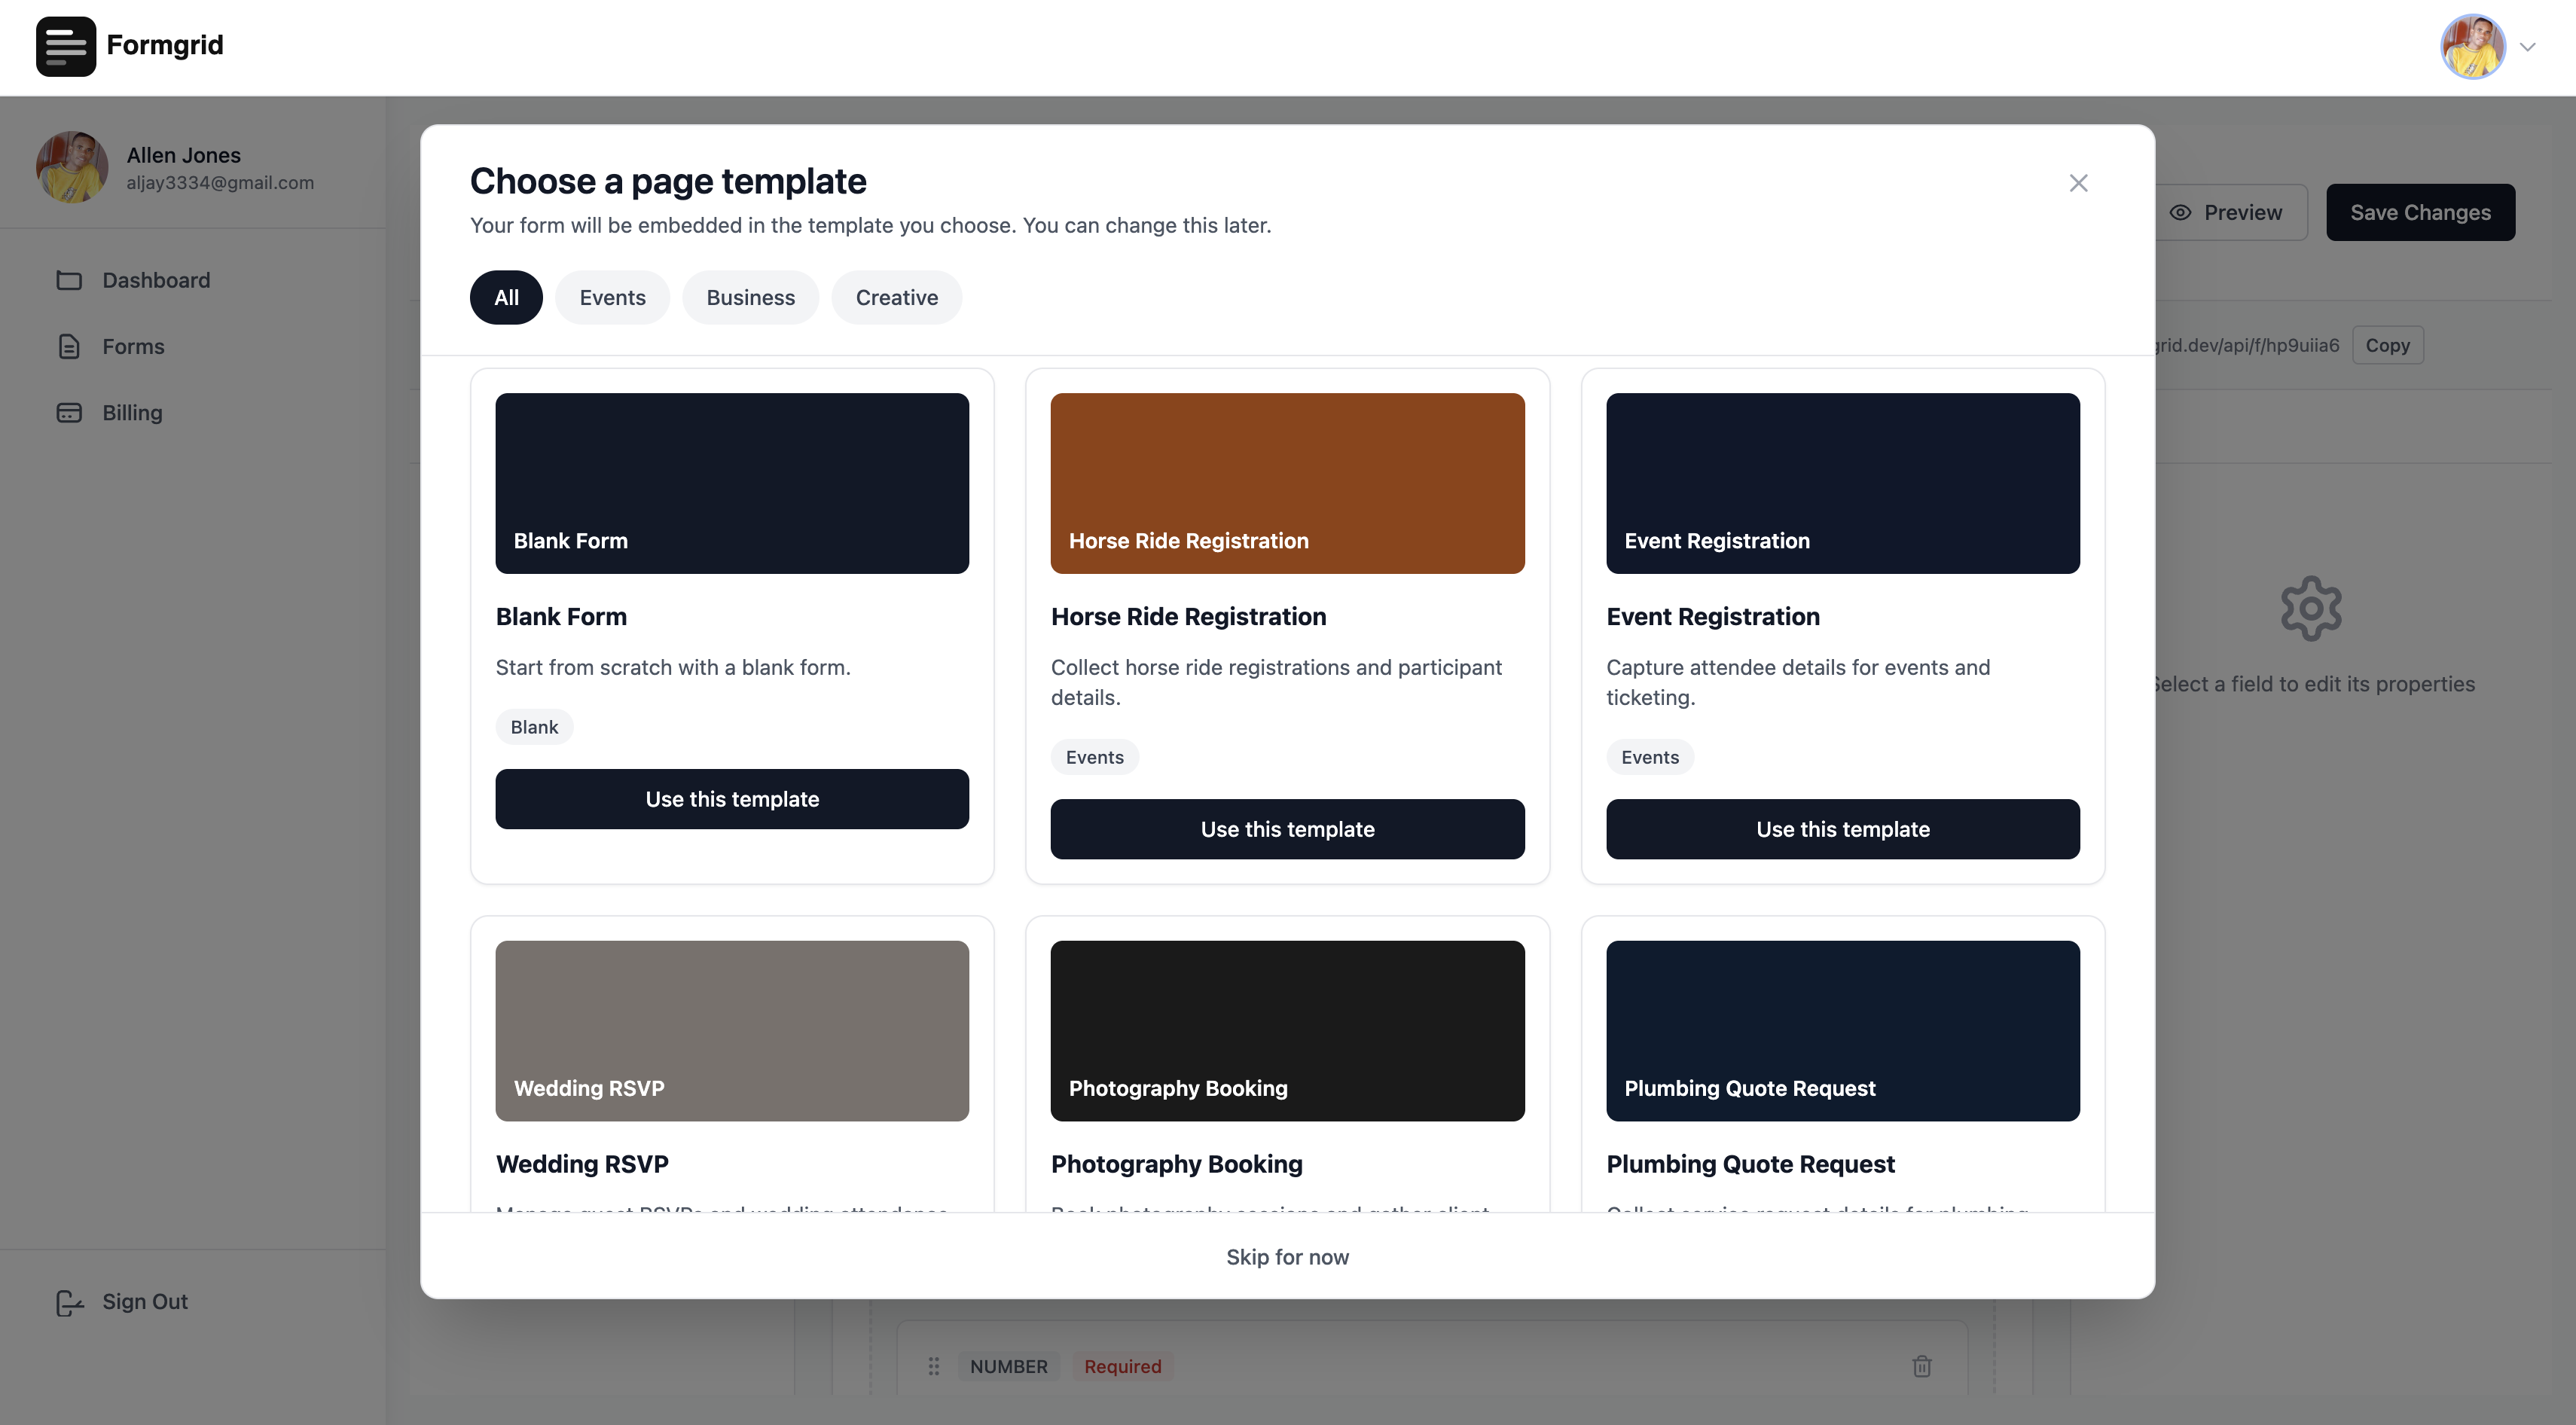Grab the NUMBER field drag handle
This screenshot has height=1425, width=2576.
(933, 1366)
